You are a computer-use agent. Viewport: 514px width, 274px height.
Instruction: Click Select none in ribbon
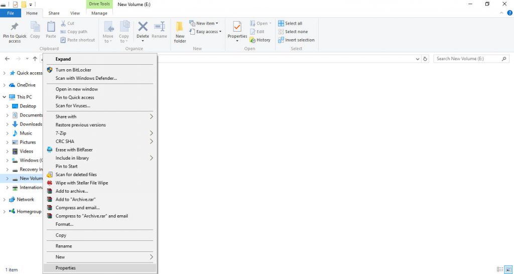(293, 32)
